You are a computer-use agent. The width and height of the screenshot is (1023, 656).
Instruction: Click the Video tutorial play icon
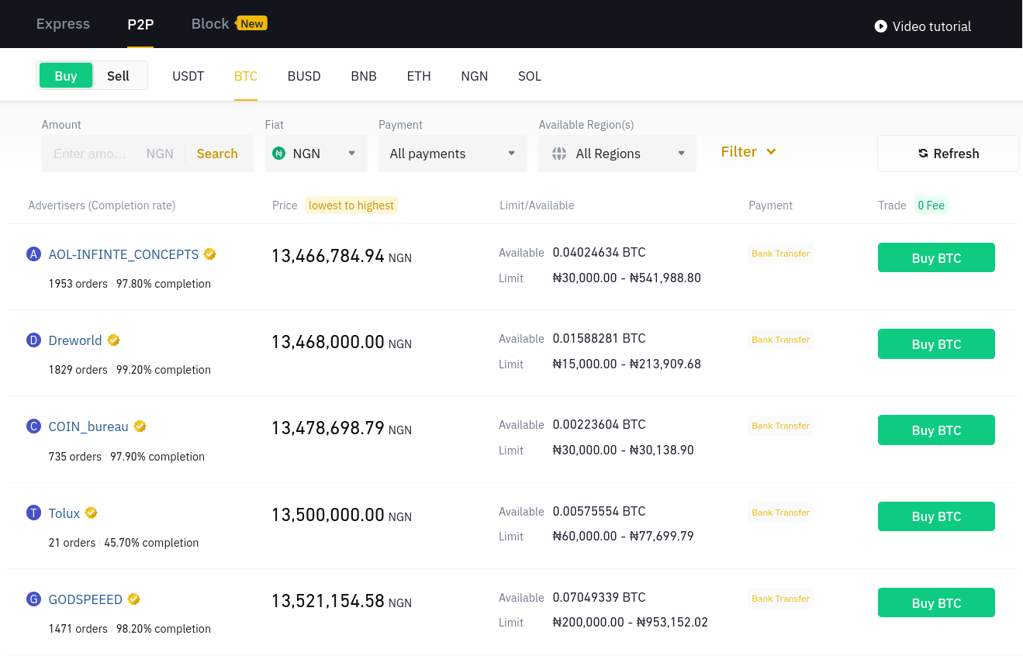pyautogui.click(x=880, y=26)
